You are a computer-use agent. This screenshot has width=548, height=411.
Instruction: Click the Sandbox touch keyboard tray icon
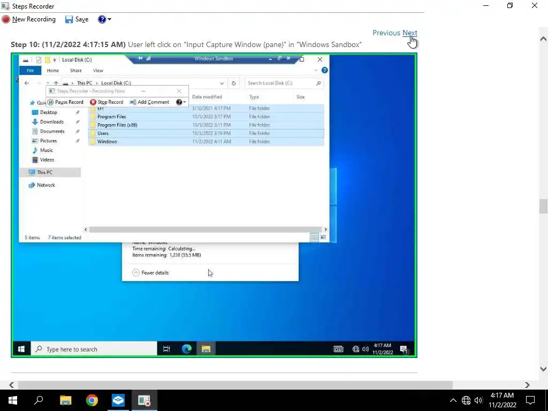338,349
